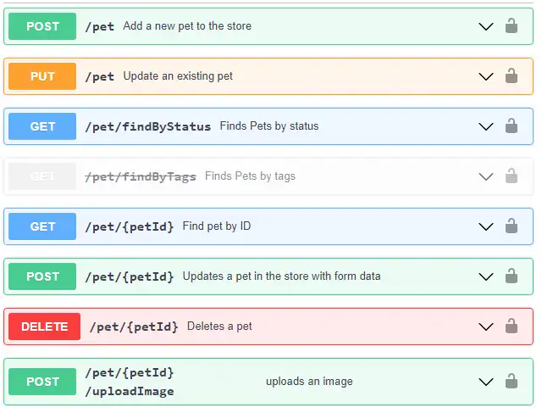Expand the findByStatus operation chevron

point(486,126)
